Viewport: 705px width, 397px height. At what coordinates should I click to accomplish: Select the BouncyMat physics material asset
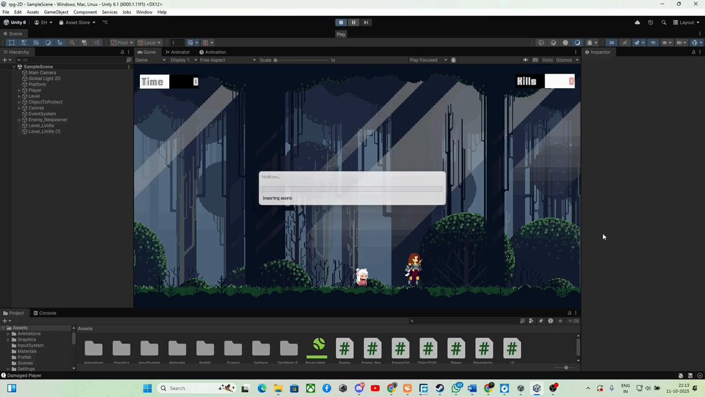317,351
